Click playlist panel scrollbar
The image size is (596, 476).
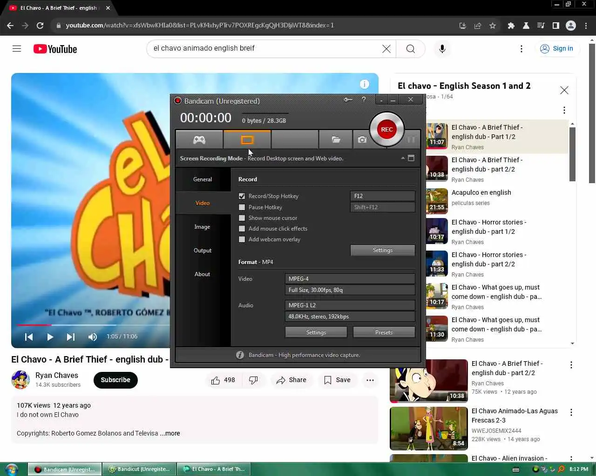[x=572, y=154]
